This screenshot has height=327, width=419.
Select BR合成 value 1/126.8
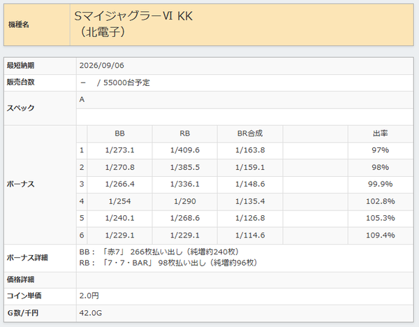pyautogui.click(x=250, y=218)
